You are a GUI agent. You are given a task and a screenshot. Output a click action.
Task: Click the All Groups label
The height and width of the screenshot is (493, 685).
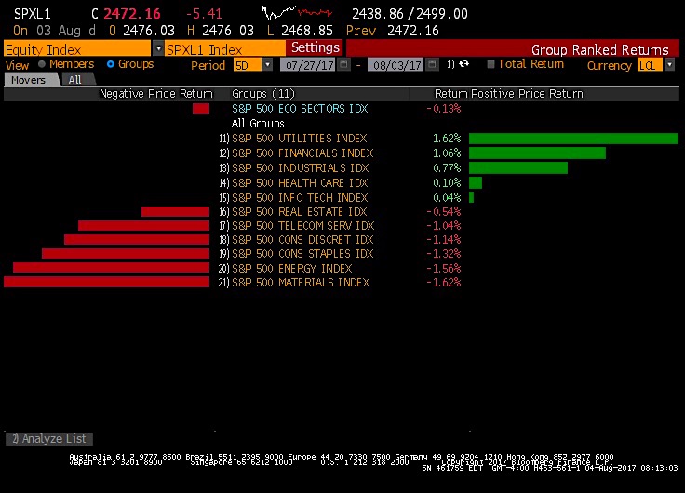point(258,123)
